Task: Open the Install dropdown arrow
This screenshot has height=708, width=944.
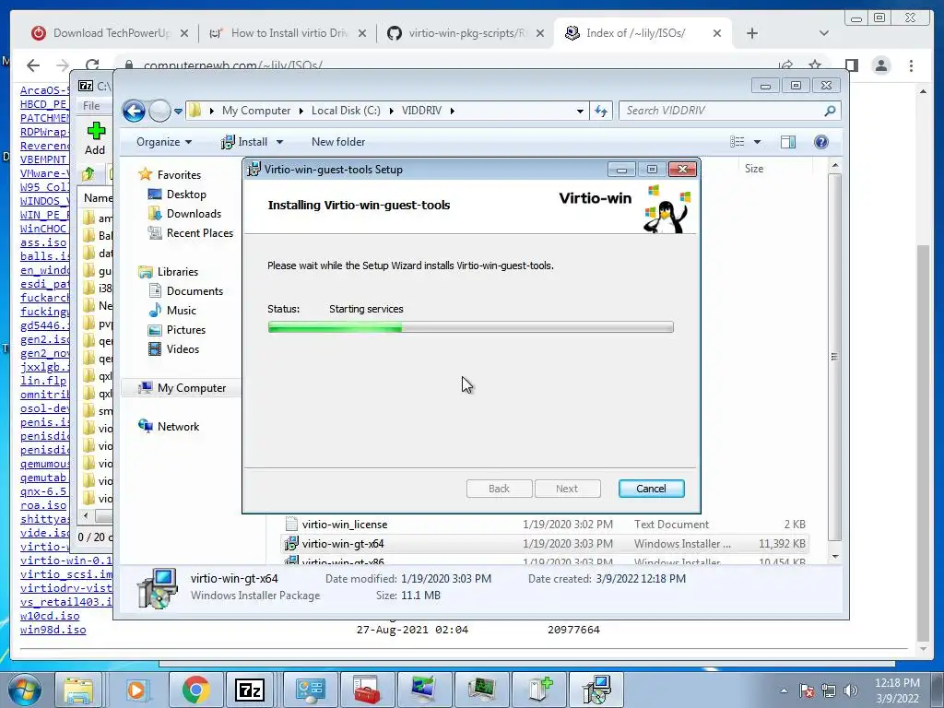Action: (279, 142)
